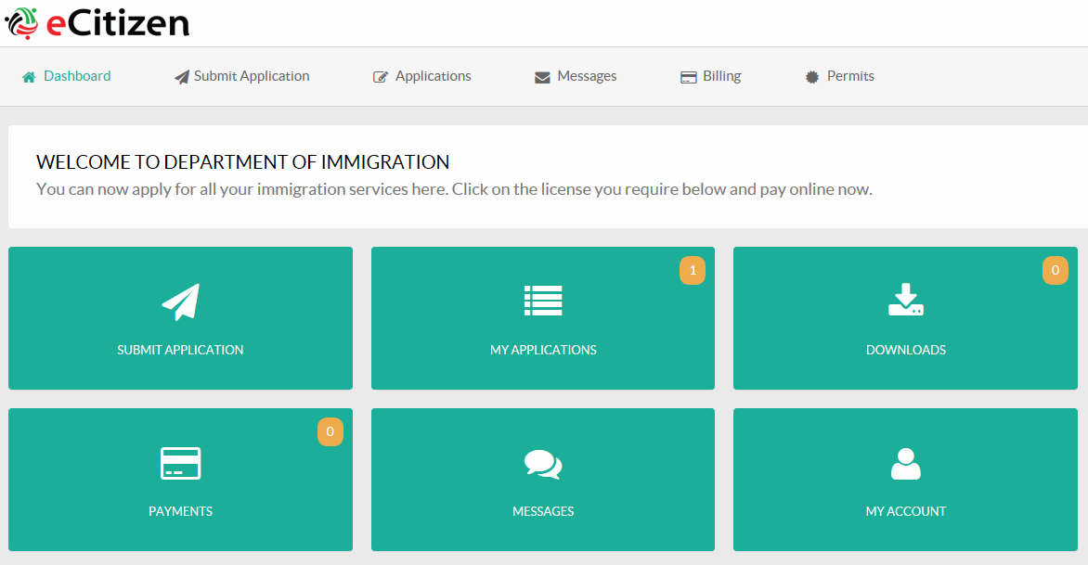Click the credit card icon in Payments tile
The image size is (1088, 565).
tap(180, 463)
